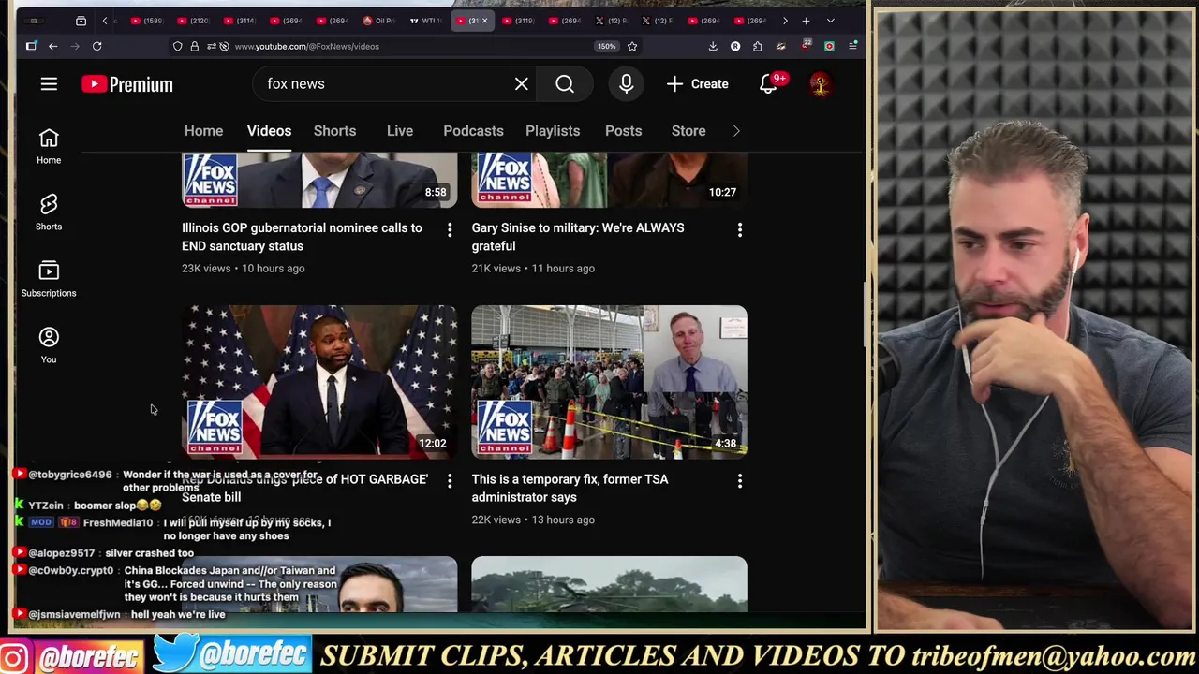Open the channel Store tab
Image resolution: width=1199 pixels, height=674 pixels.
(688, 131)
